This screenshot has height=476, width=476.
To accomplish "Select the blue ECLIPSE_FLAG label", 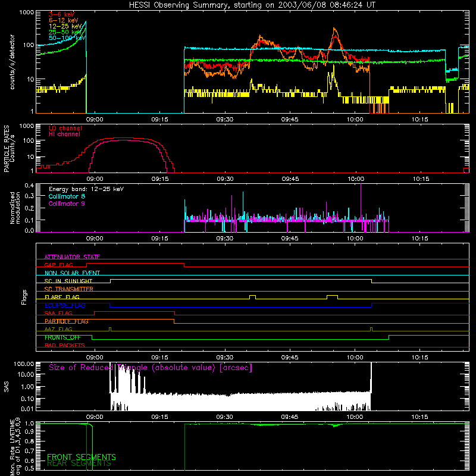I will [65, 305].
